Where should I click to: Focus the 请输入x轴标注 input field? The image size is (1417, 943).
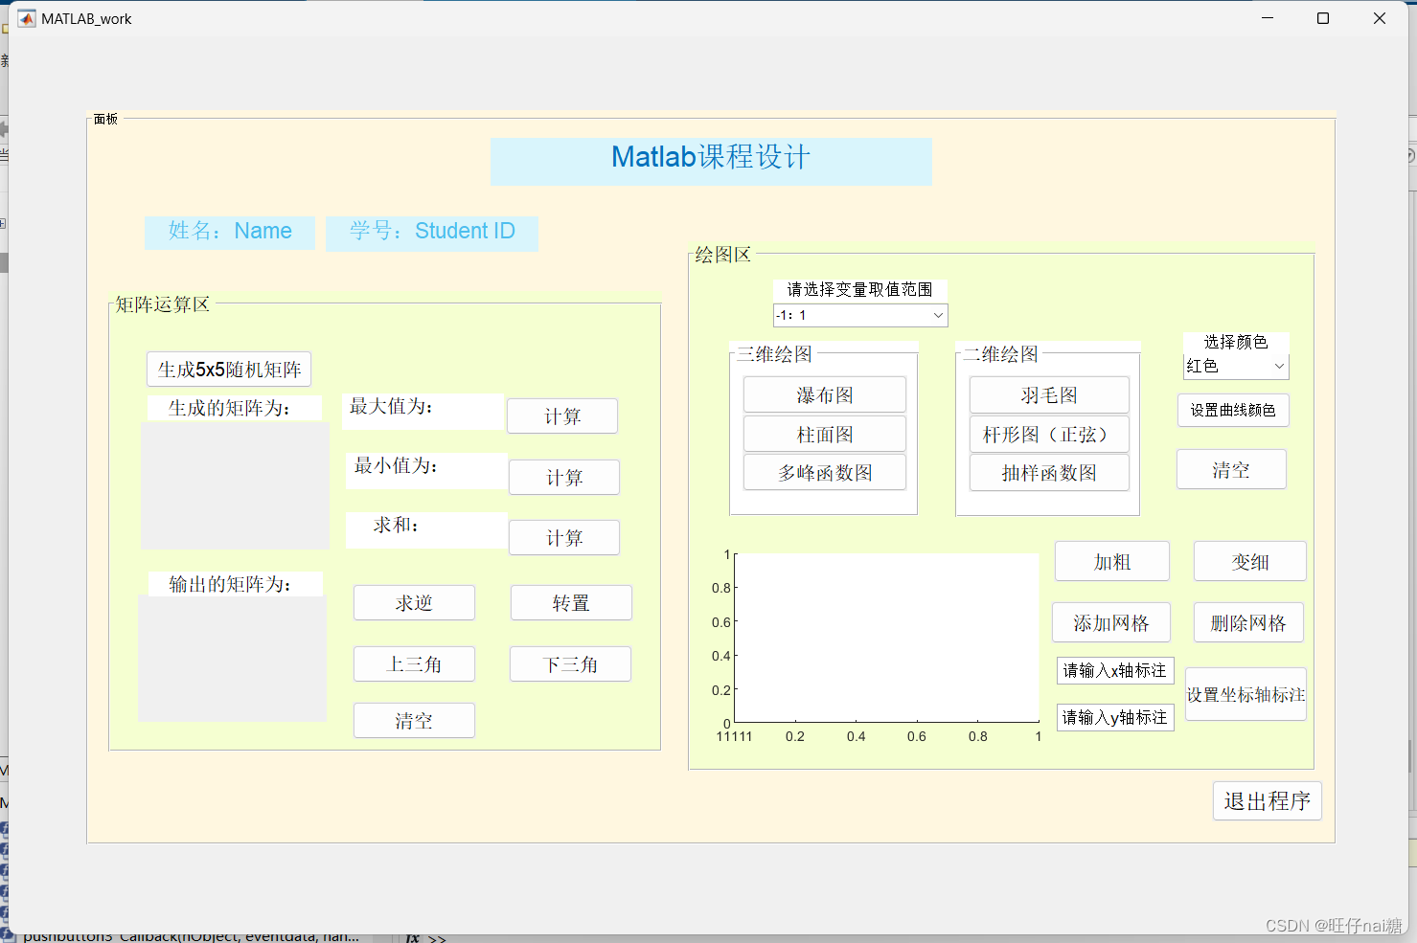tap(1115, 670)
